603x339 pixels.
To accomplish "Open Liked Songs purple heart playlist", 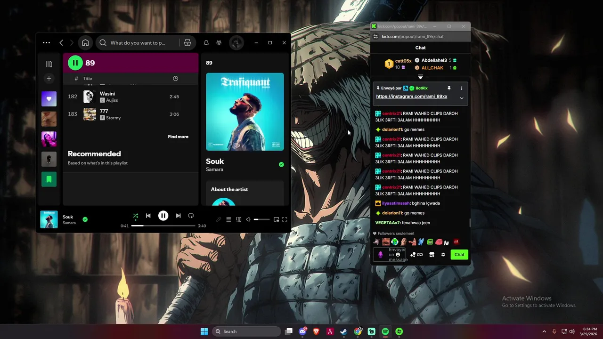I will [49, 99].
